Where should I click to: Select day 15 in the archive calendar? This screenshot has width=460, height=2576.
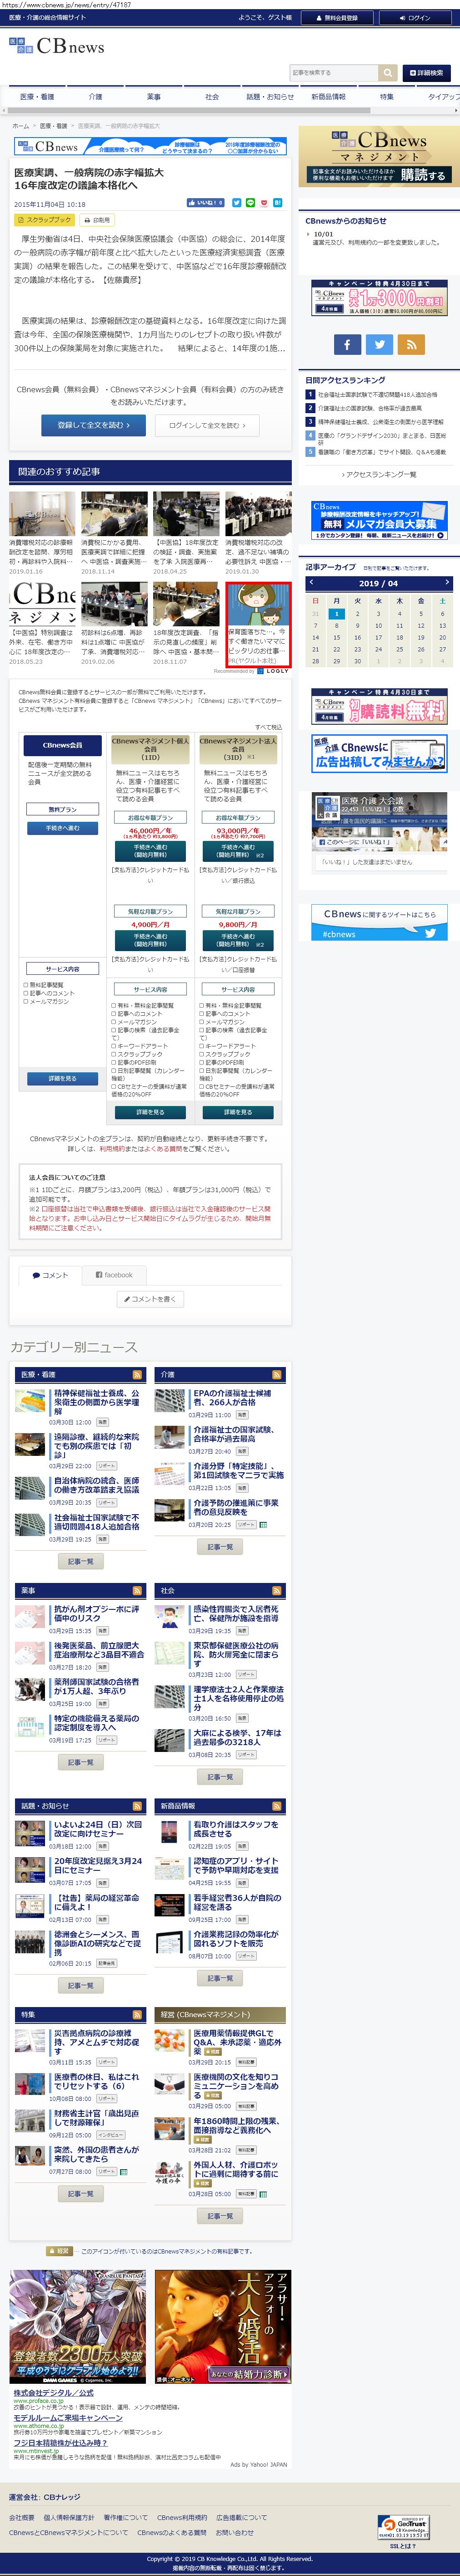tap(336, 637)
